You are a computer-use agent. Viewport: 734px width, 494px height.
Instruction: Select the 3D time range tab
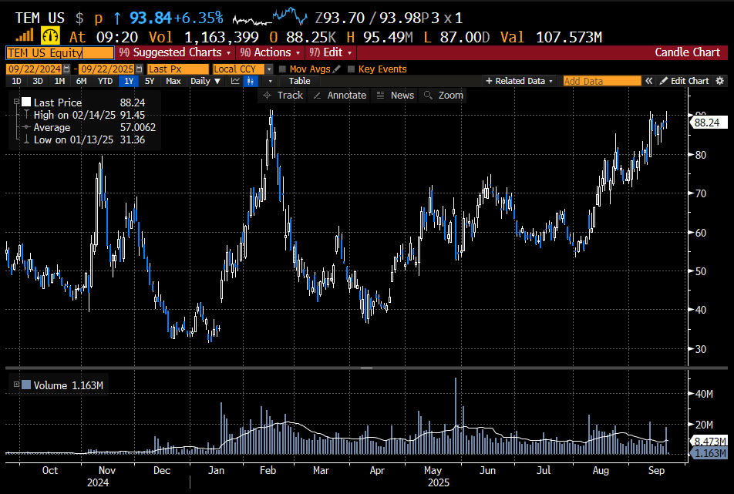pyautogui.click(x=38, y=81)
